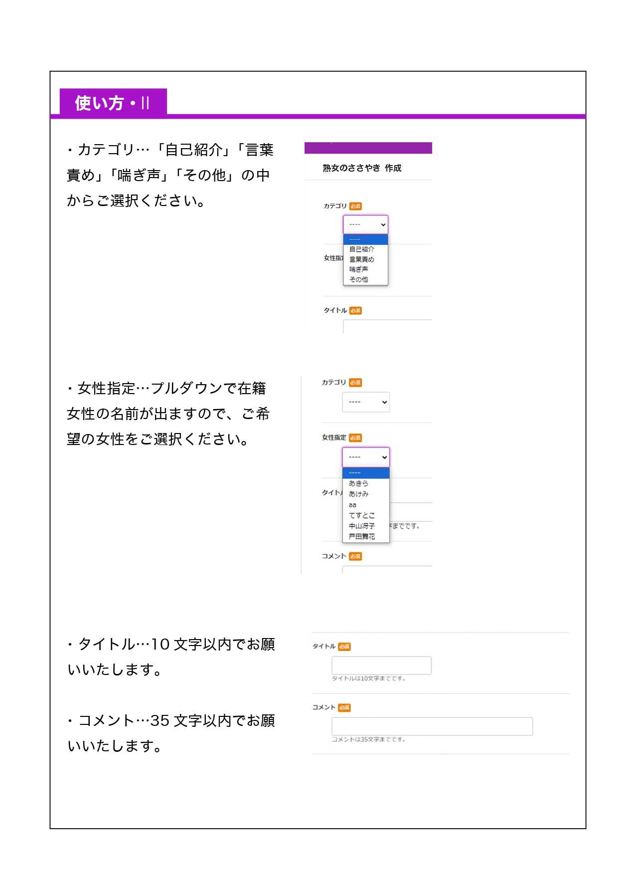Viewport: 636px width, 893px height.
Task: Click the 熟女のささやき 作成 heading
Action: tap(362, 168)
